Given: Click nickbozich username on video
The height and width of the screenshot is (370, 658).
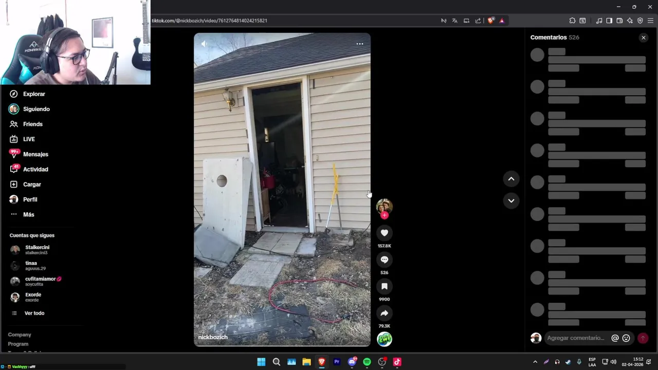Looking at the screenshot, I should click(213, 337).
